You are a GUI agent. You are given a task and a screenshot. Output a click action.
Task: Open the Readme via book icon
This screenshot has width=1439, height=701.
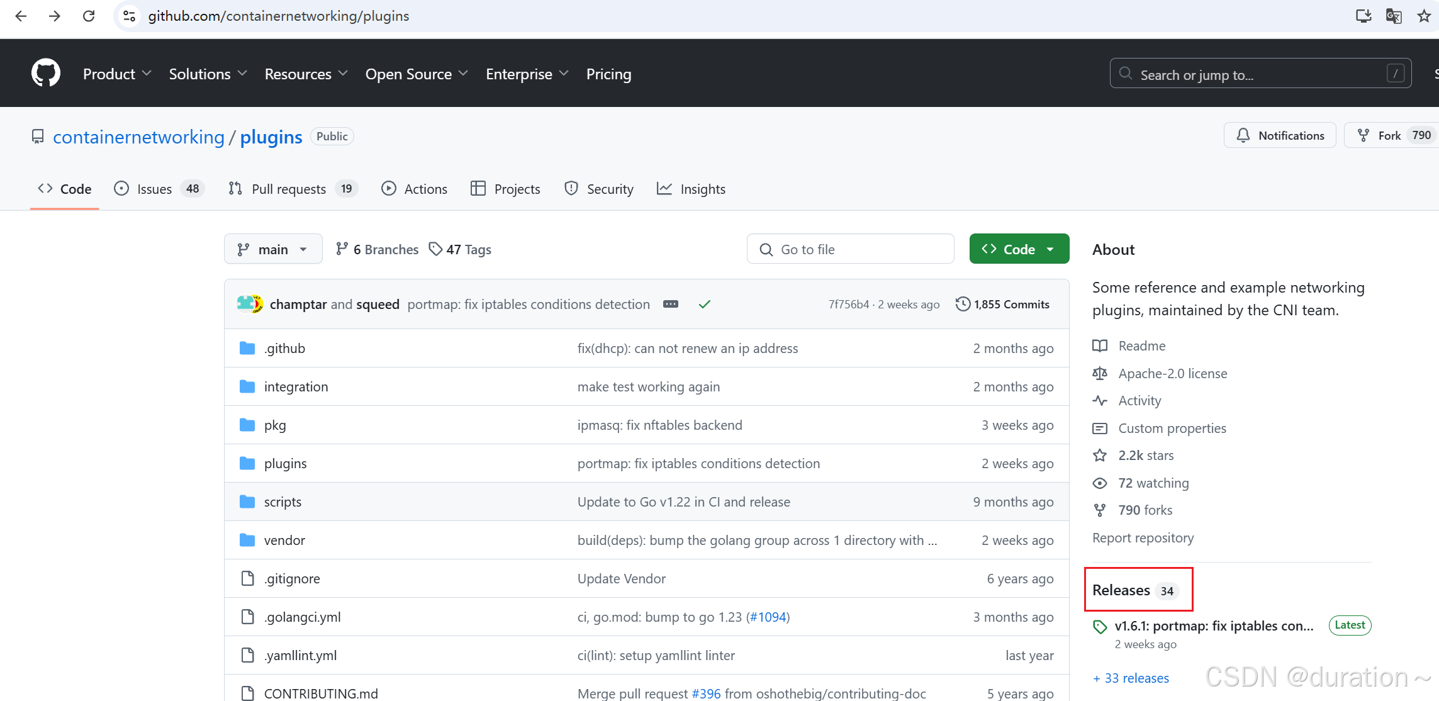[1099, 345]
